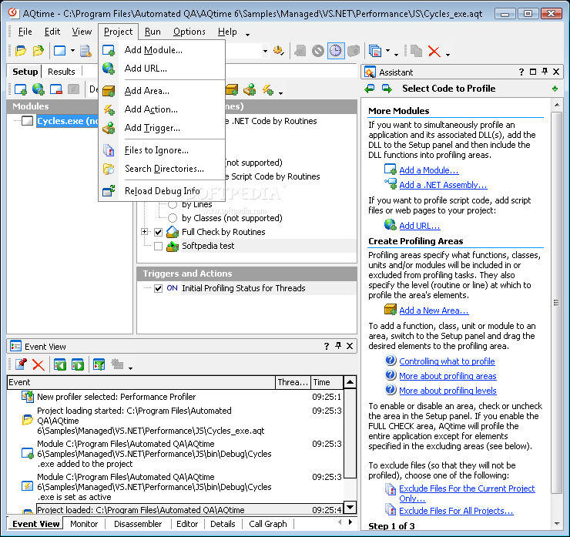Viewport: 570px width, 537px height.
Task: Open the Run menu
Action: pos(153,32)
